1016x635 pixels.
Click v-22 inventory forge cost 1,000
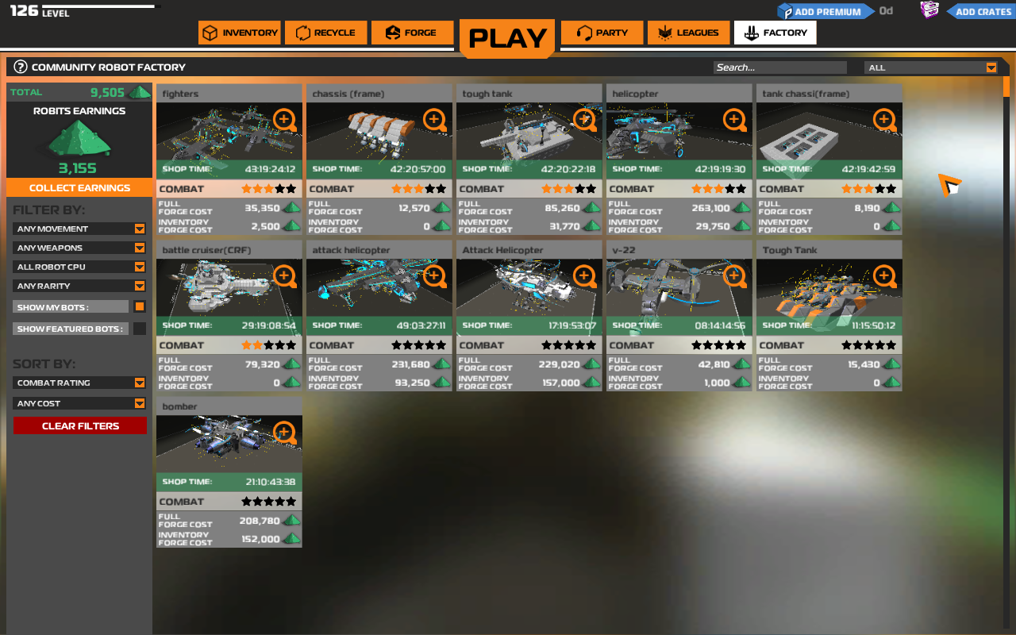click(x=717, y=383)
